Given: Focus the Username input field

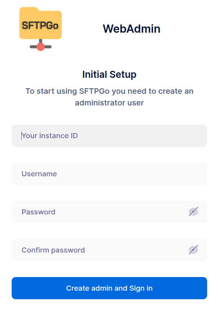Looking at the screenshot, I should pyautogui.click(x=109, y=174).
